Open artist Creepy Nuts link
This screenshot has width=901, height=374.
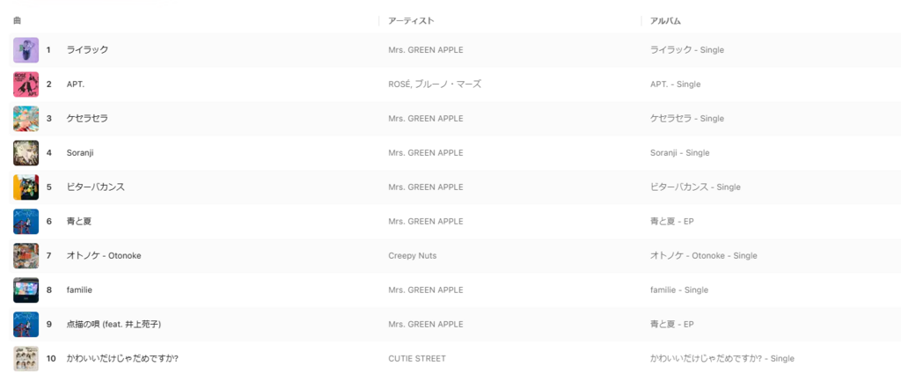pyautogui.click(x=412, y=256)
